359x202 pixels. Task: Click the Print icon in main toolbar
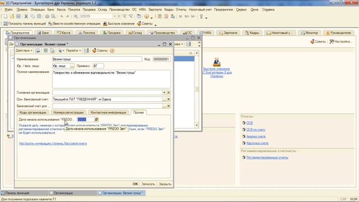pyautogui.click(x=47, y=16)
